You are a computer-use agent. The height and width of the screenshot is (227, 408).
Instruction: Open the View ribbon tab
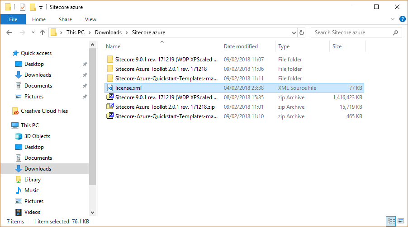click(x=90, y=19)
